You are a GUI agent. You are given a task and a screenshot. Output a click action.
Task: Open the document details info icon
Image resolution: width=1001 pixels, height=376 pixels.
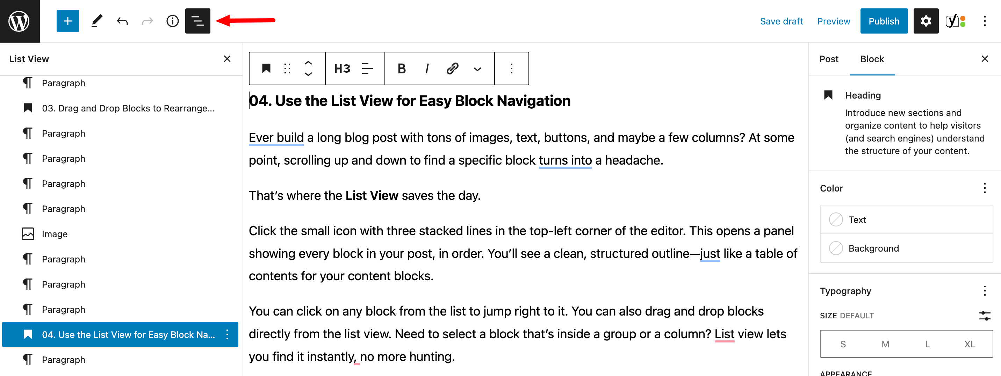point(173,21)
